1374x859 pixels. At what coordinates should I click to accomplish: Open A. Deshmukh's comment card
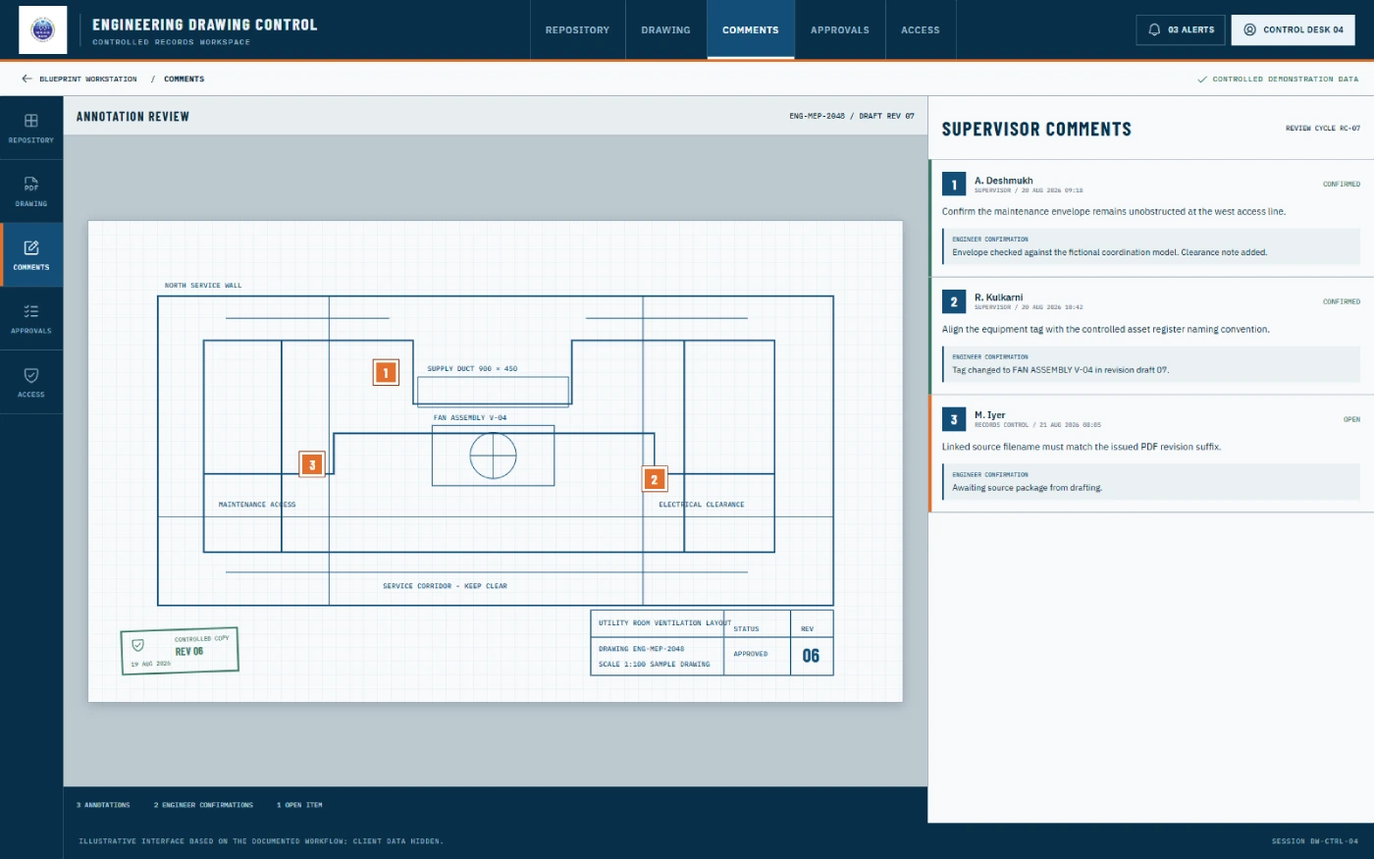(1151, 218)
